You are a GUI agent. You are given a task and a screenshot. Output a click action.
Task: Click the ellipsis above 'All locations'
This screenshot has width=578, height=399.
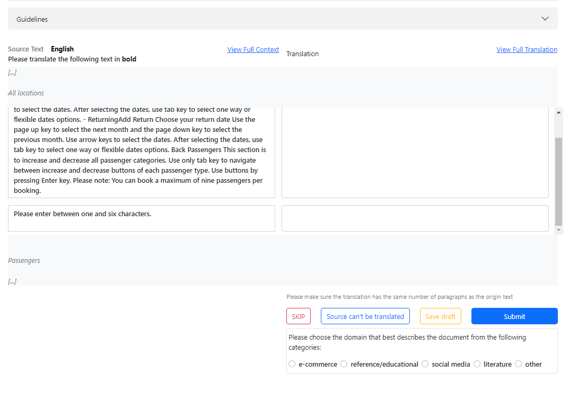tap(12, 73)
